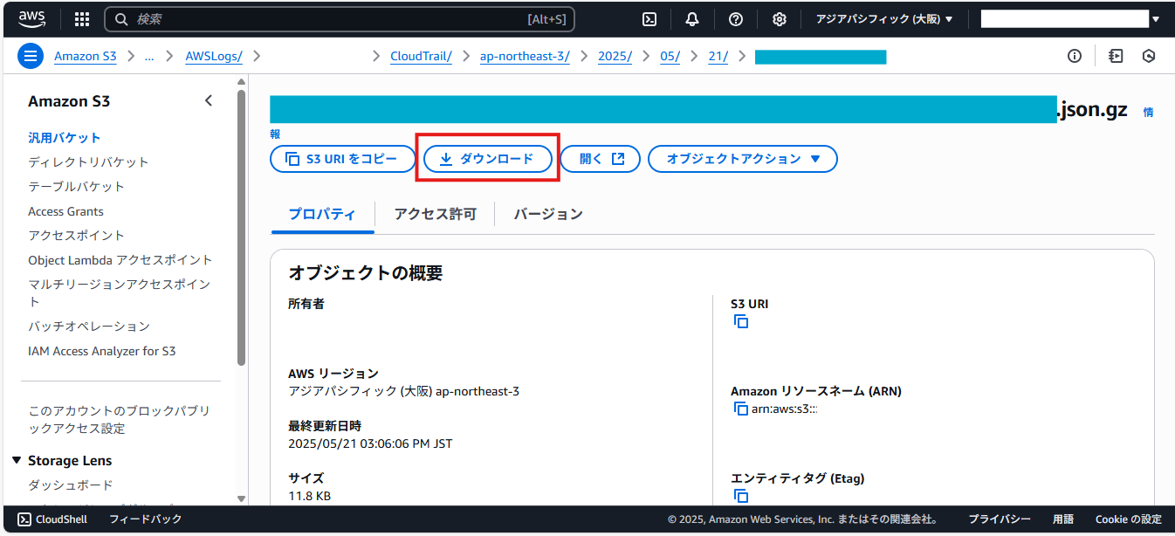
Task: Go to Amazon S3 breadcrumb
Action: coord(86,56)
